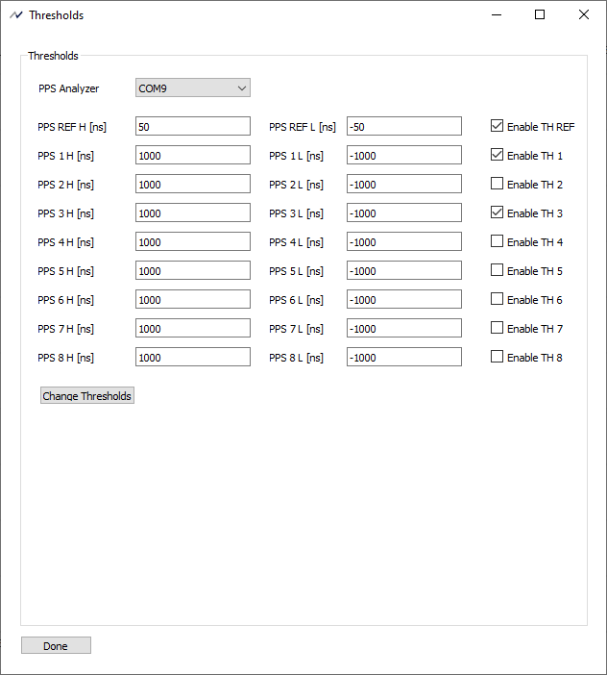Viewport: 607px width, 675px height.
Task: Focus the PPS REF H input field
Action: [x=193, y=126]
